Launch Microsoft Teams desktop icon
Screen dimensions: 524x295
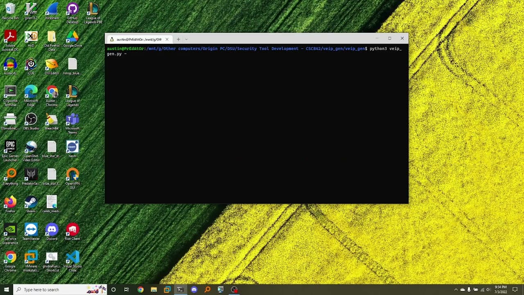[x=72, y=124]
